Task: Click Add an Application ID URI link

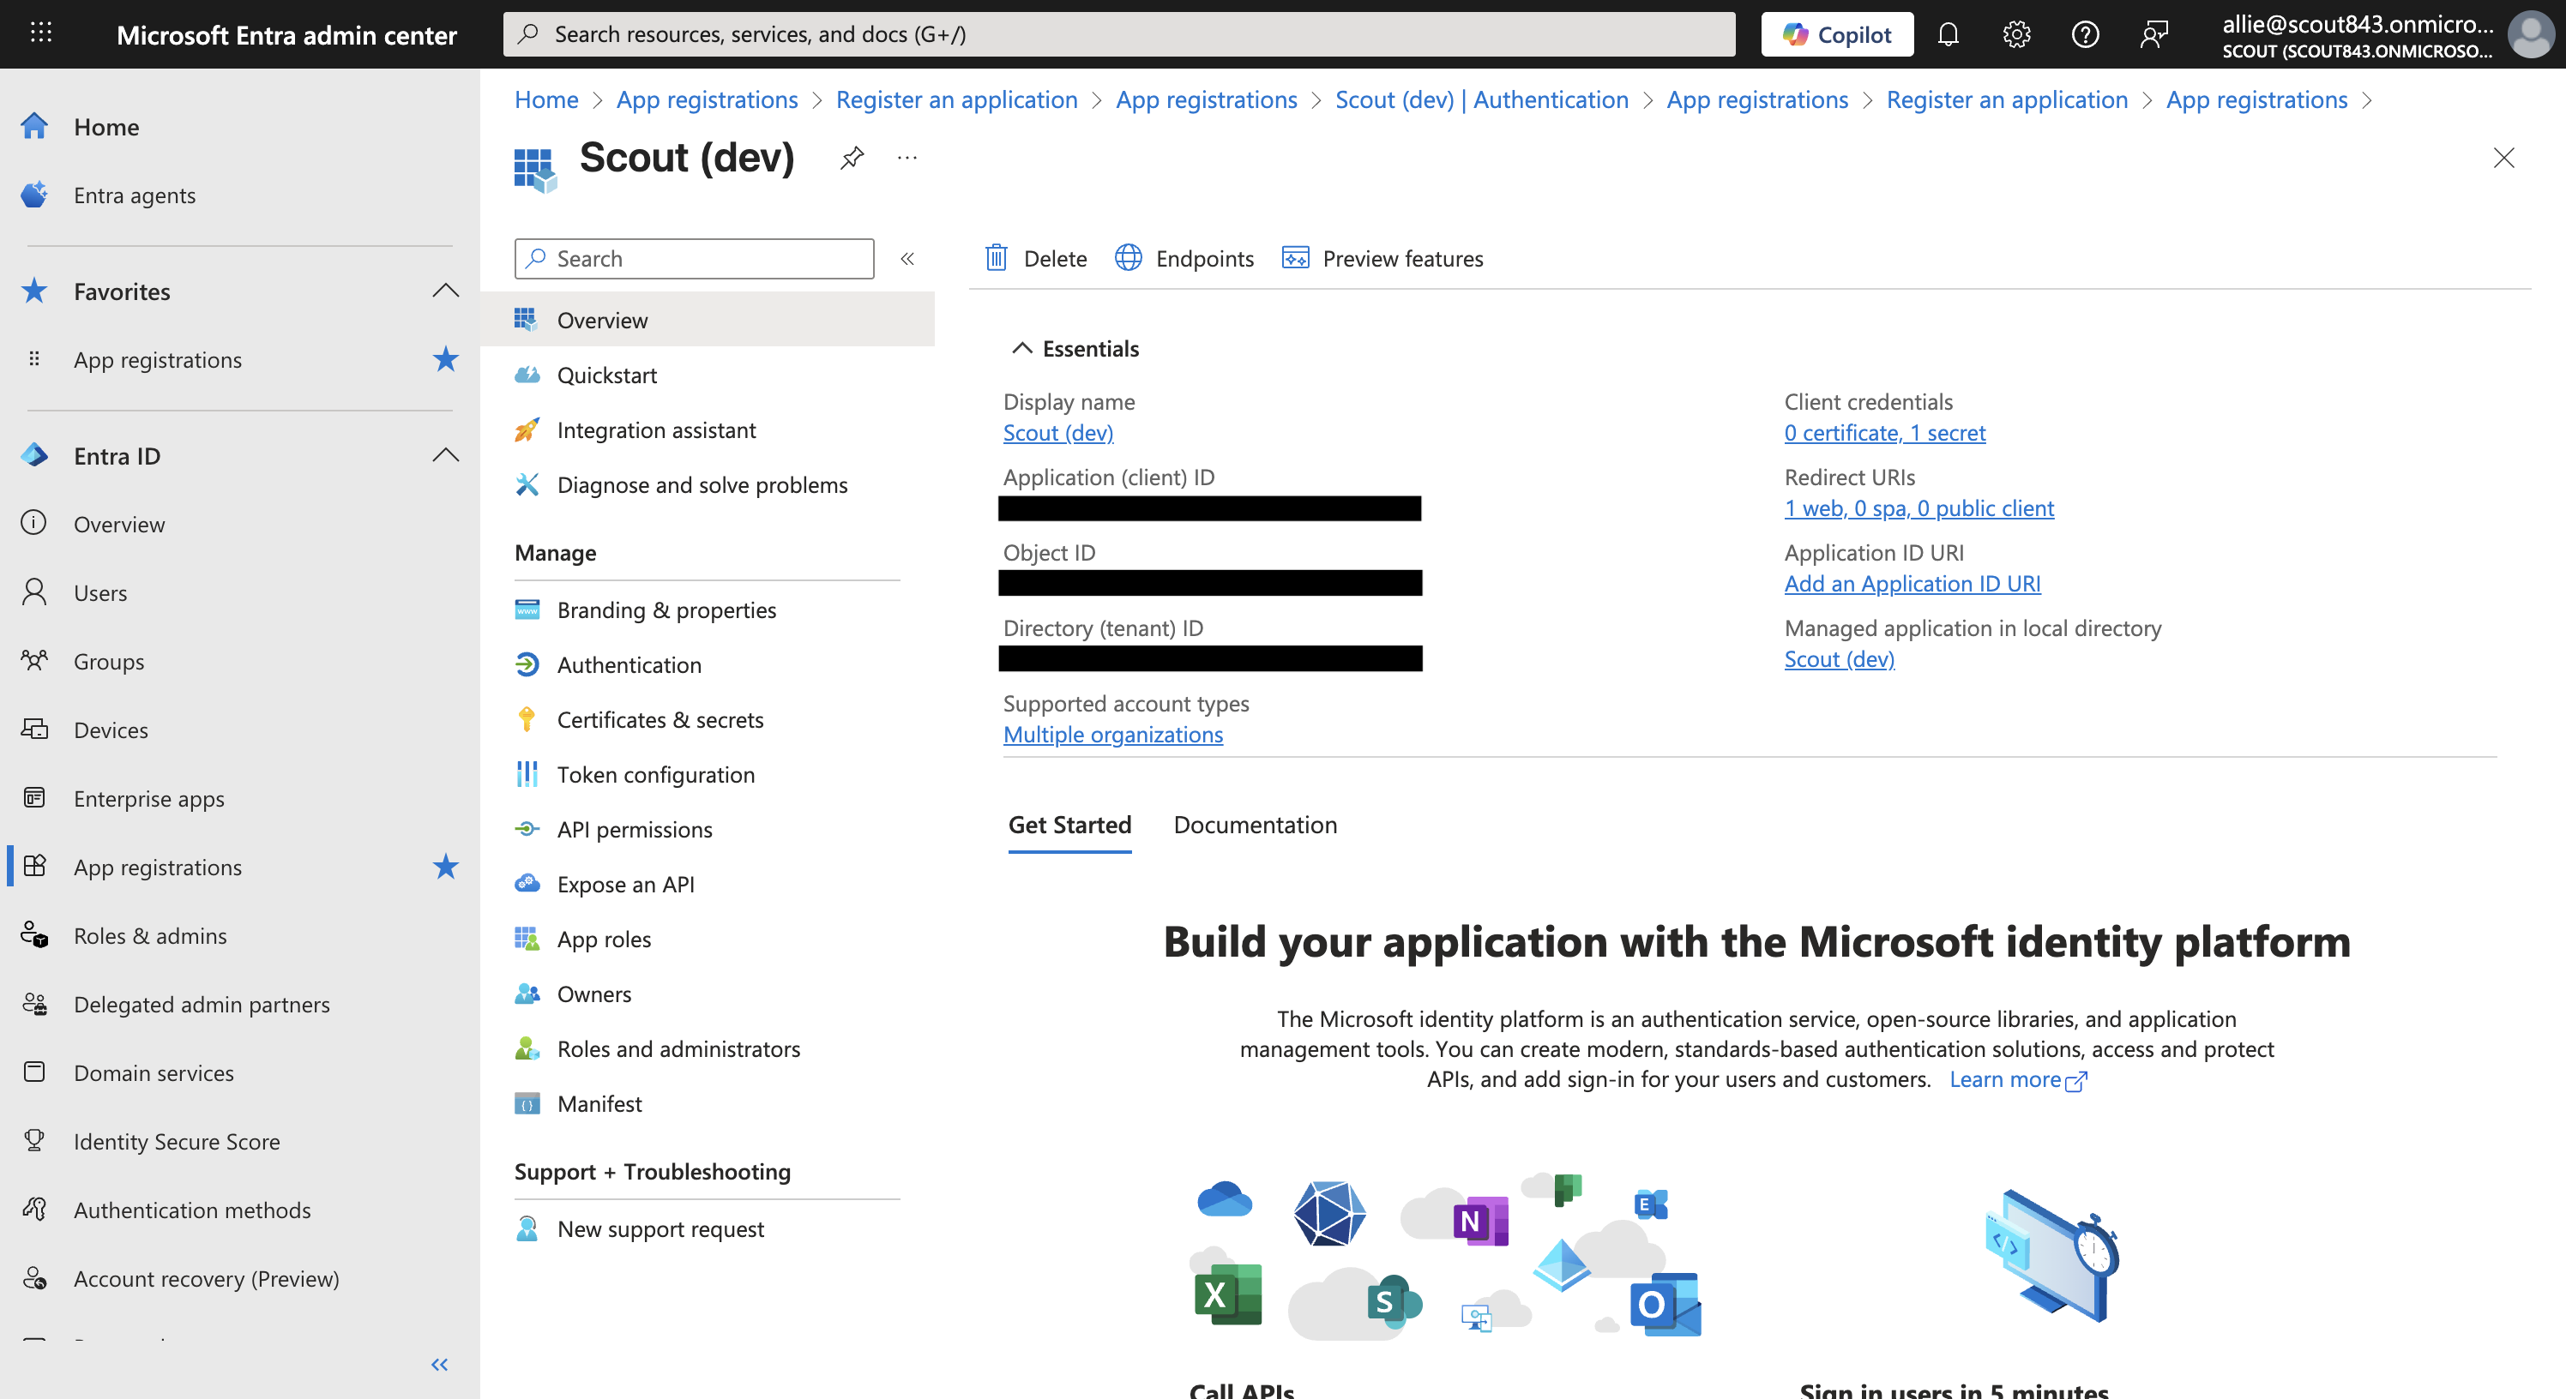Action: tap(1912, 584)
